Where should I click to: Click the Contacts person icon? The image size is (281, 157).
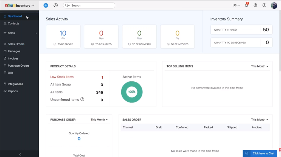5,24
